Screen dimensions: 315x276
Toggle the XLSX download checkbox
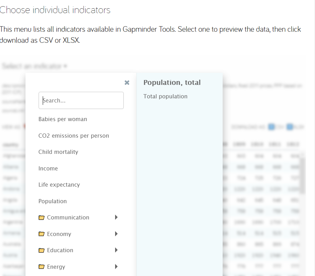(289, 127)
